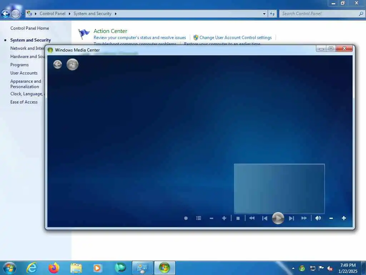This screenshot has width=366, height=275.
Task: Show hidden tray icons arrow
Action: (293, 268)
